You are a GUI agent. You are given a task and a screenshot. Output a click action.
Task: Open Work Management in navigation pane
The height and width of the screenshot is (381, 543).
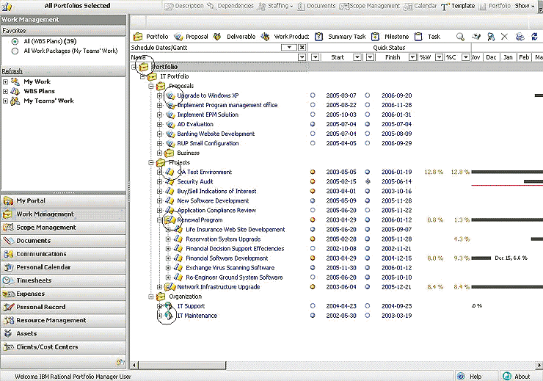tap(63, 214)
